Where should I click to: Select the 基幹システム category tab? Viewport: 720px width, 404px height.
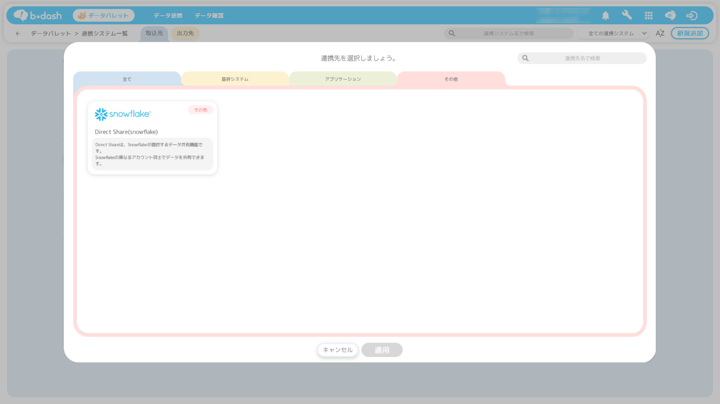pos(235,79)
